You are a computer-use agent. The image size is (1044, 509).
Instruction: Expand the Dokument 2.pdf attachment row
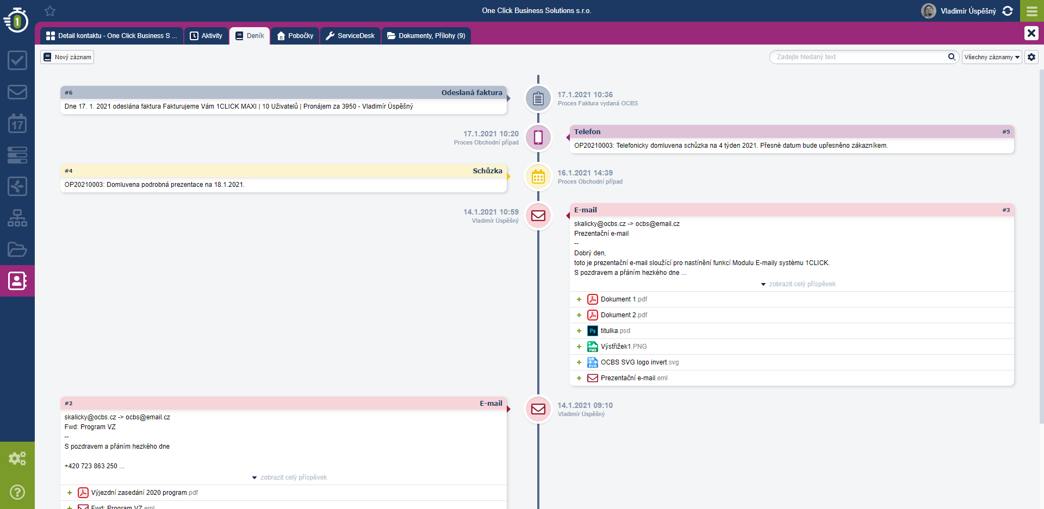point(579,315)
